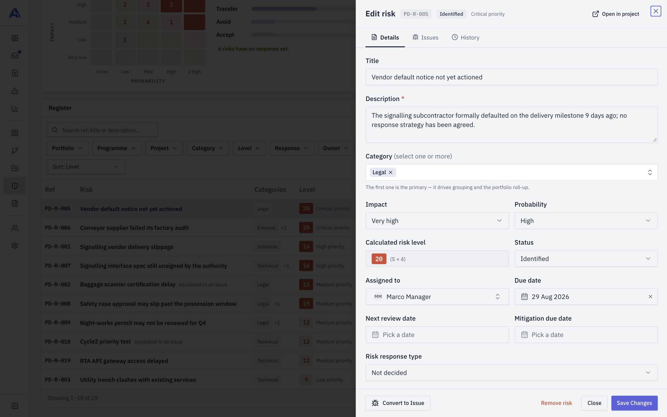Click the app logo in sidebar
667x417 pixels.
click(15, 13)
